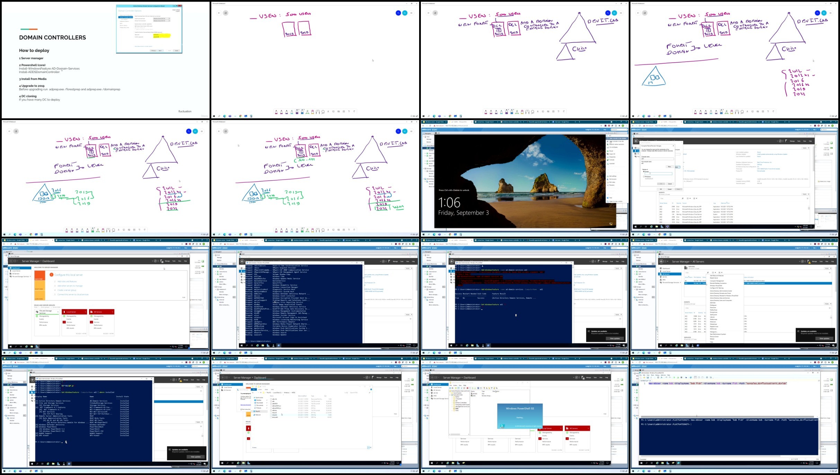Click the undo arrow in the two-boxes-only whiteboard frame
Viewport: 840px width, 475px height.
click(349, 111)
